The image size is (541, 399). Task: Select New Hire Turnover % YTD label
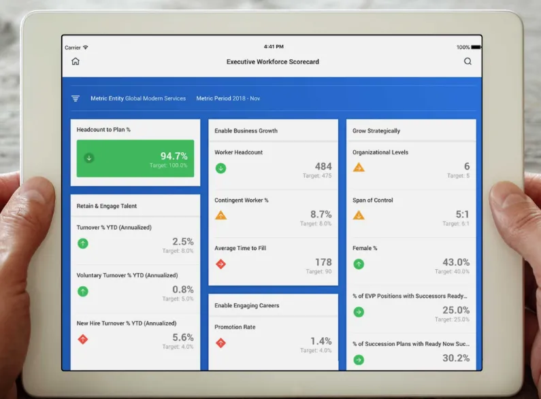pos(127,323)
